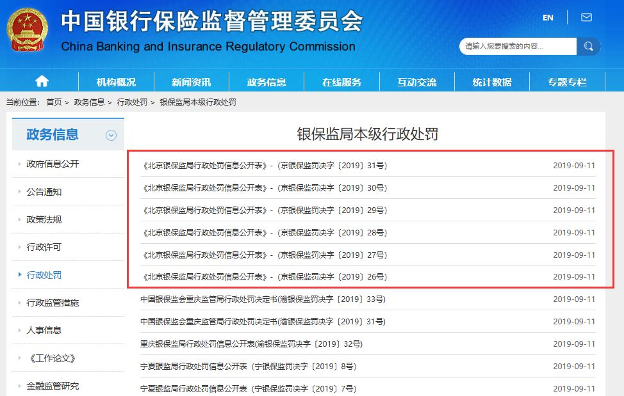The height and width of the screenshot is (396, 624).
Task: Switch language with the EN link
Action: click(548, 17)
